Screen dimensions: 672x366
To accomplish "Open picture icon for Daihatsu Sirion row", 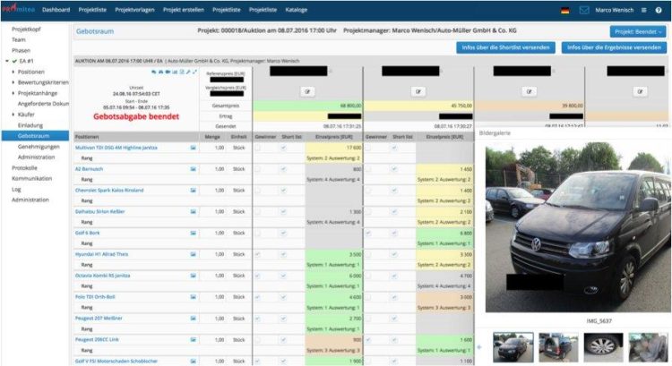I will [x=194, y=212].
